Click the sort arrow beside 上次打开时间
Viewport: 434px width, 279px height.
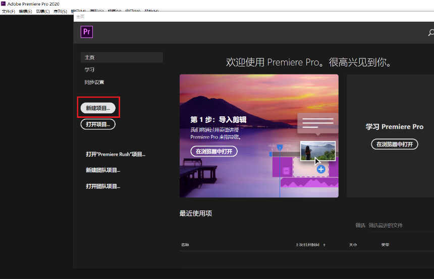coord(324,245)
